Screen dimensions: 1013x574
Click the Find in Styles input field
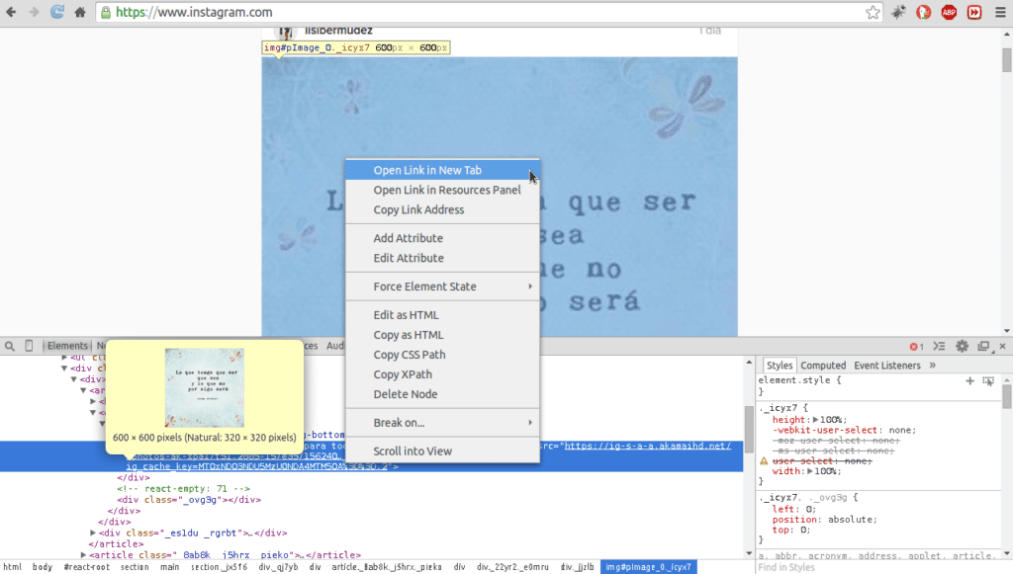tap(871, 567)
